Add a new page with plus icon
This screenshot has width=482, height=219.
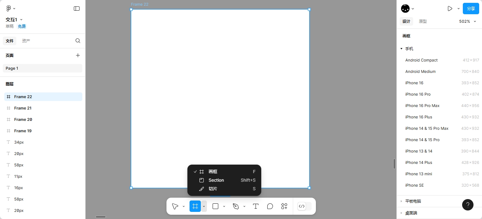(x=78, y=55)
